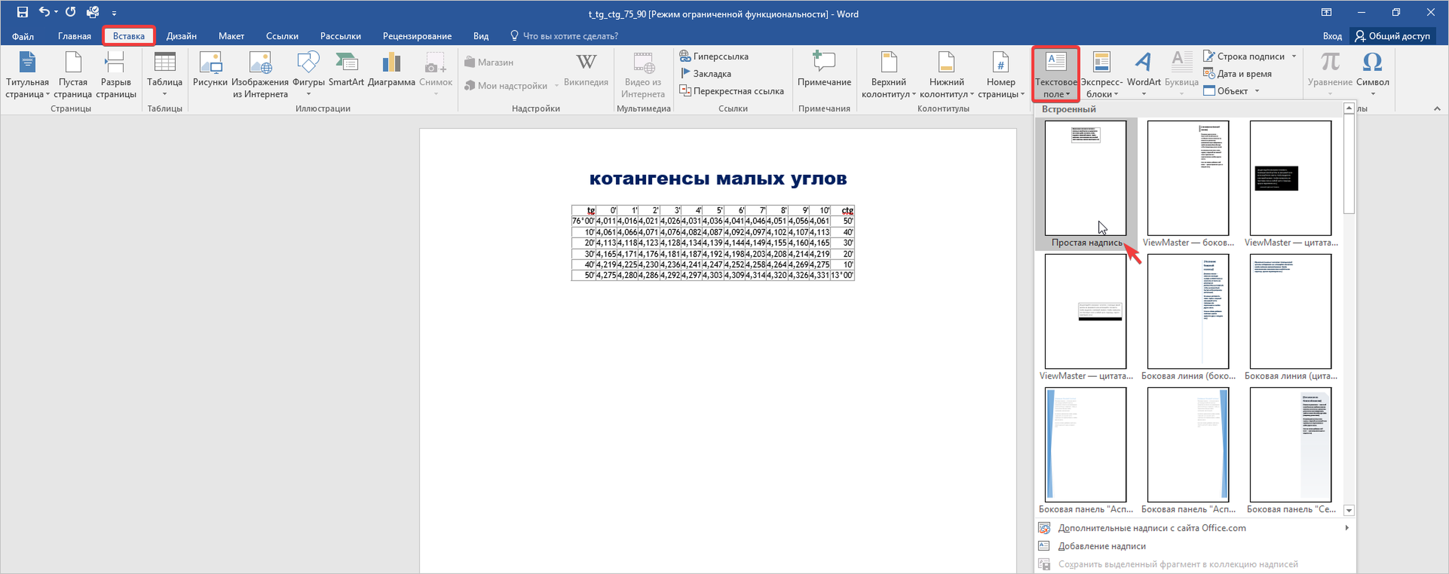Click the Гиперссылка button
The height and width of the screenshot is (574, 1449).
click(x=714, y=56)
